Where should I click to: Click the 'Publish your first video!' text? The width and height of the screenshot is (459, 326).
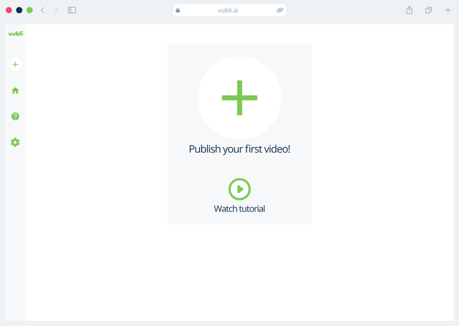239,148
